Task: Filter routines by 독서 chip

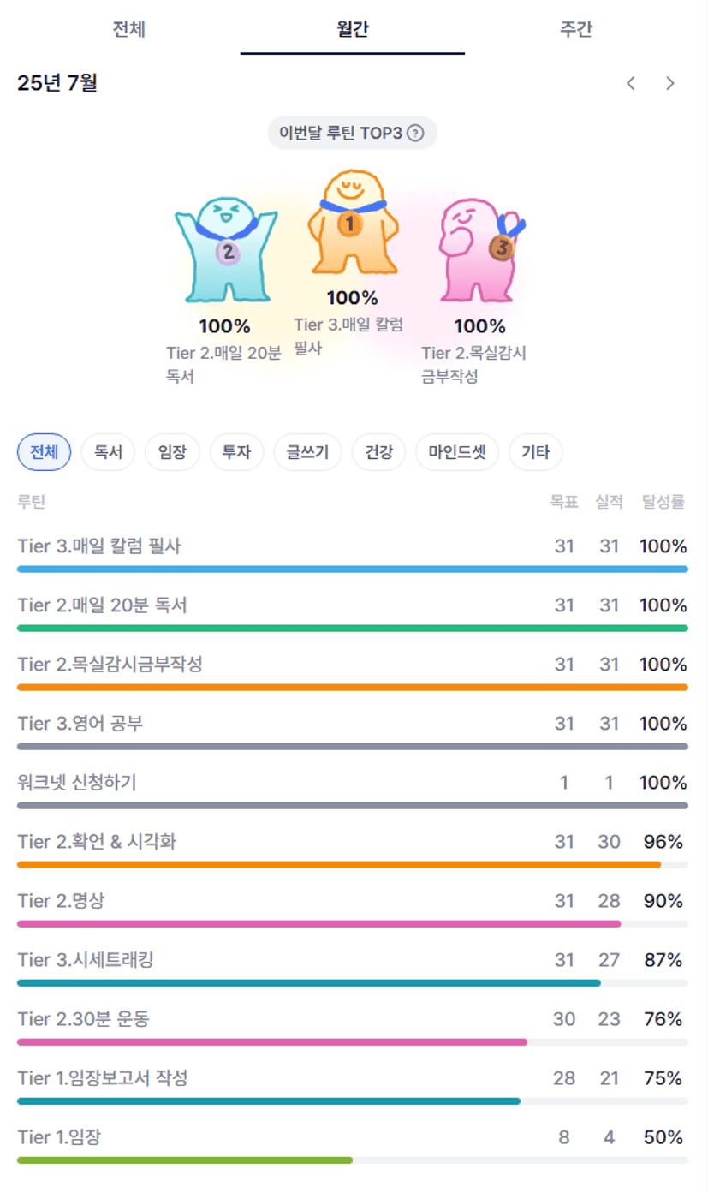Action: [108, 452]
